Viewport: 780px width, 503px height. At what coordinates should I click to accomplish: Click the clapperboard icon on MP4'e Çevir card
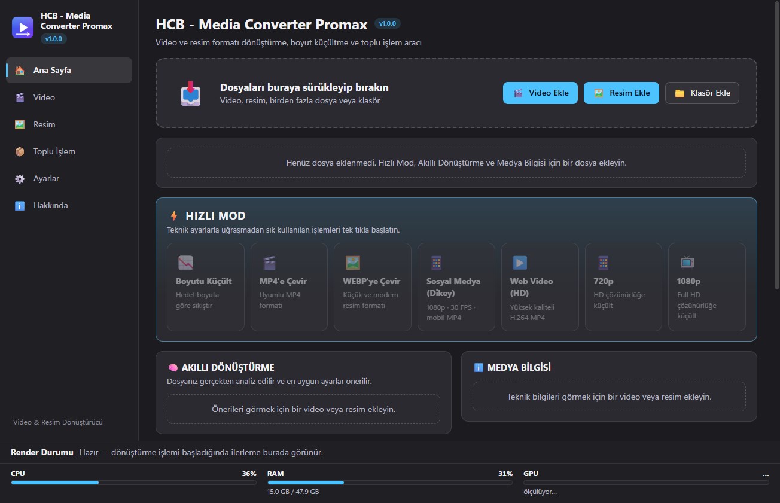[269, 263]
